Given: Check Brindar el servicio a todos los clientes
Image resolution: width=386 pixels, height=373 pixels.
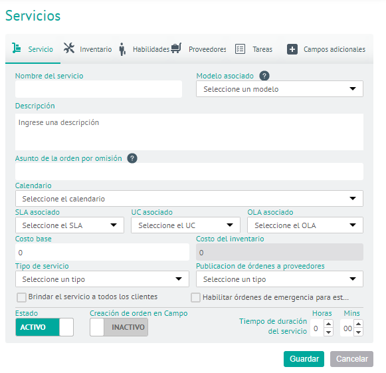Looking at the screenshot, I should point(22,297).
